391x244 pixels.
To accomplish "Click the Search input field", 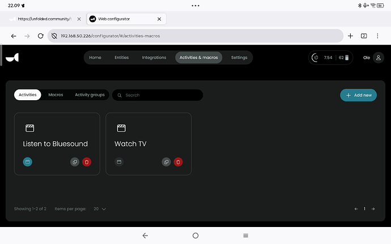I will (158, 95).
